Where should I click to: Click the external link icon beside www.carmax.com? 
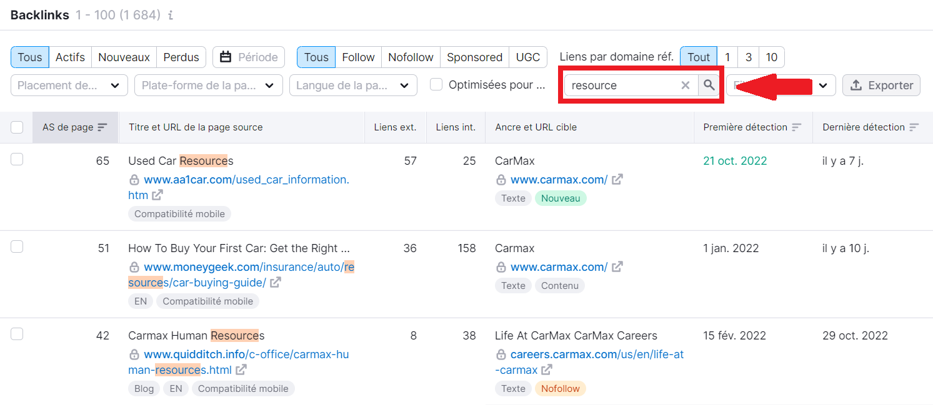pos(617,179)
